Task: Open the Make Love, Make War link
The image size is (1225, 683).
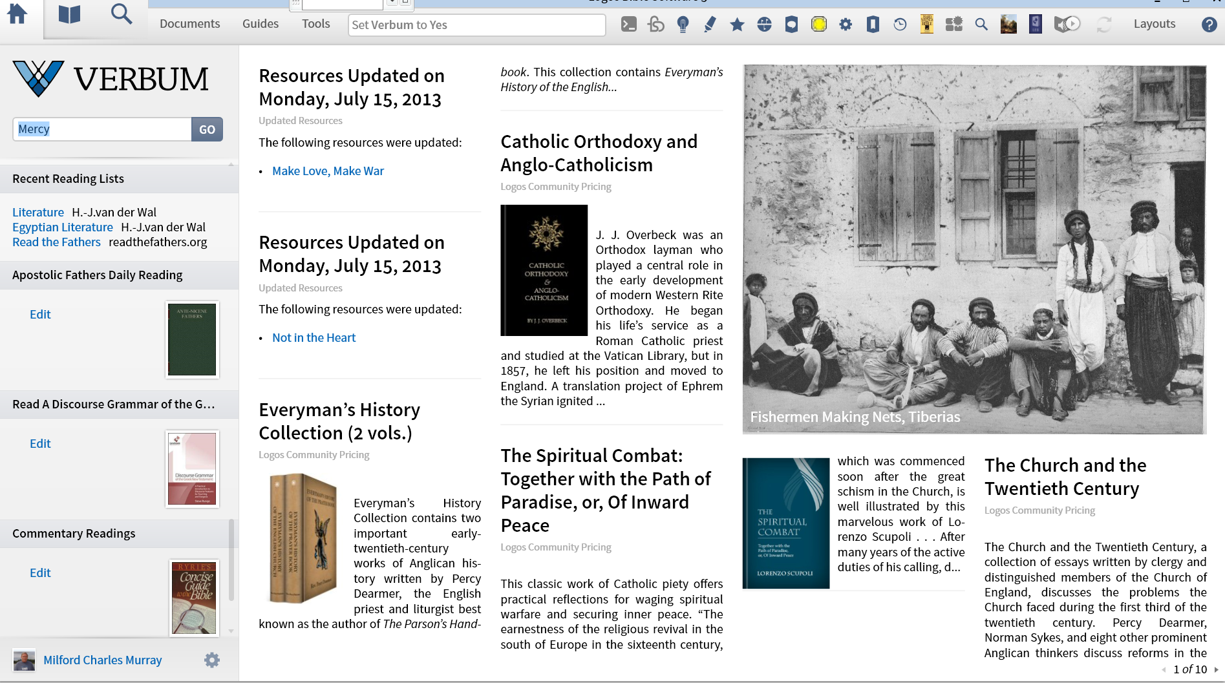Action: (328, 171)
